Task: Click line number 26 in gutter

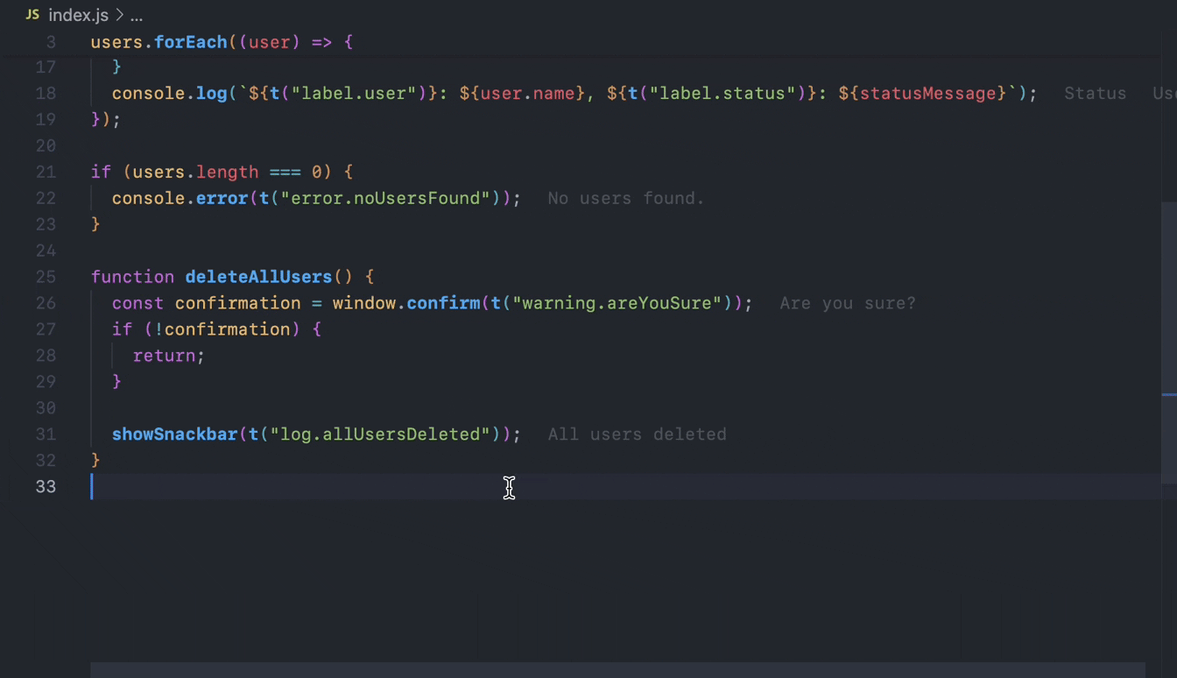Action: click(46, 303)
